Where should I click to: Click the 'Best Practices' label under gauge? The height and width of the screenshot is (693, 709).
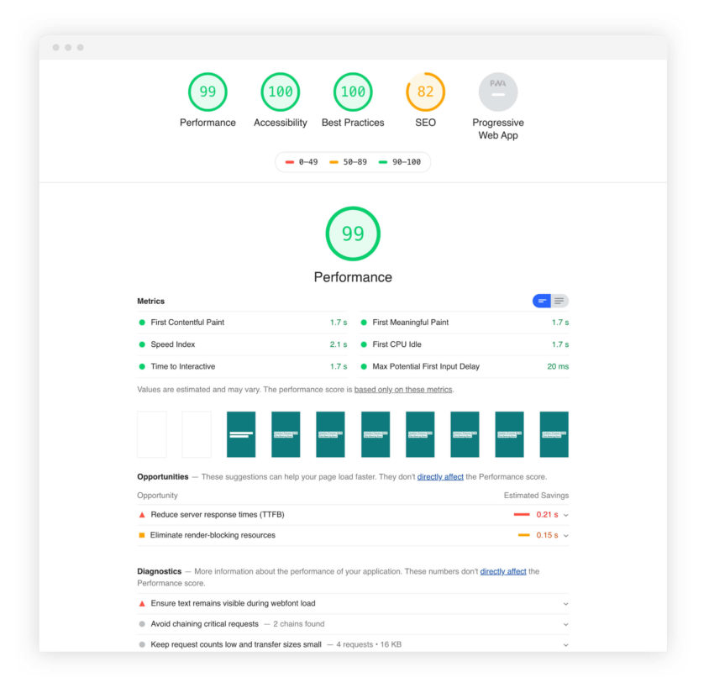tap(353, 123)
